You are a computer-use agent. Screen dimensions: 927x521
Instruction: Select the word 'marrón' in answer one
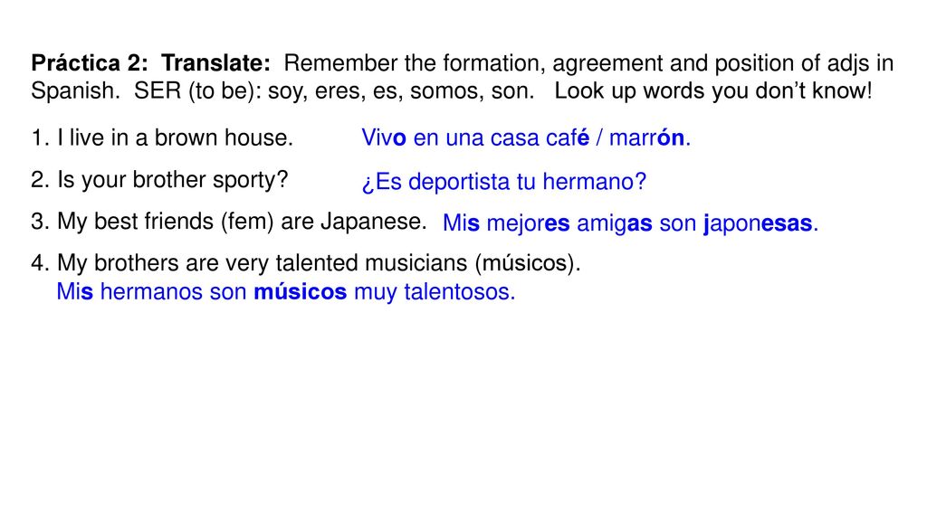tap(646, 137)
